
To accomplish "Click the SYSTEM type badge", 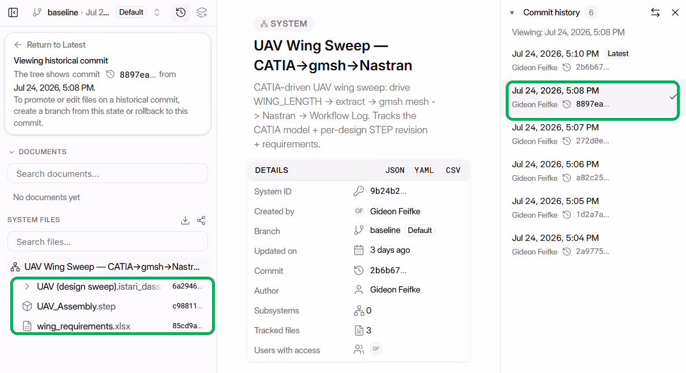I will click(x=283, y=24).
